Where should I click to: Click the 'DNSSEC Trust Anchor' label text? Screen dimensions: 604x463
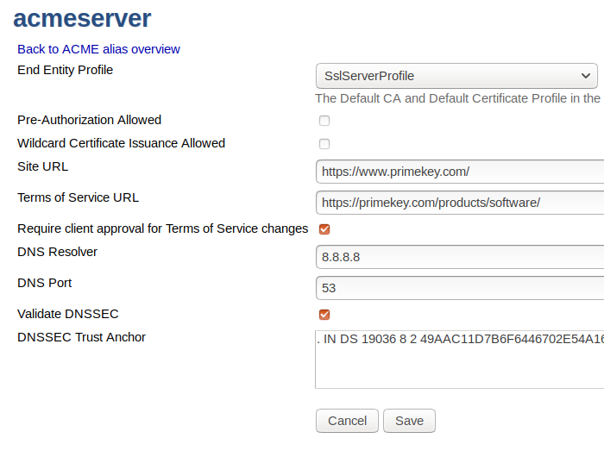[81, 337]
